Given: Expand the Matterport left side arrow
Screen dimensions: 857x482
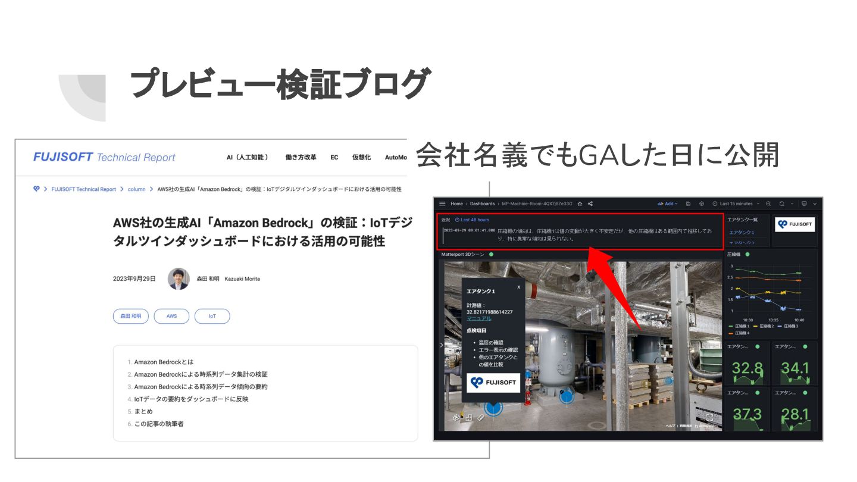Looking at the screenshot, I should tap(441, 345).
